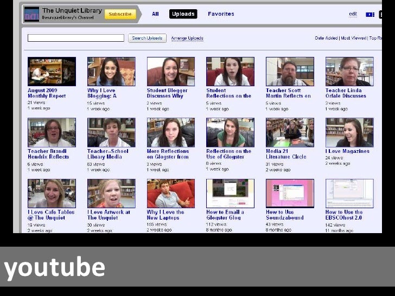Click the I Love Magazines video title
The image size is (395, 296).
[347, 151]
